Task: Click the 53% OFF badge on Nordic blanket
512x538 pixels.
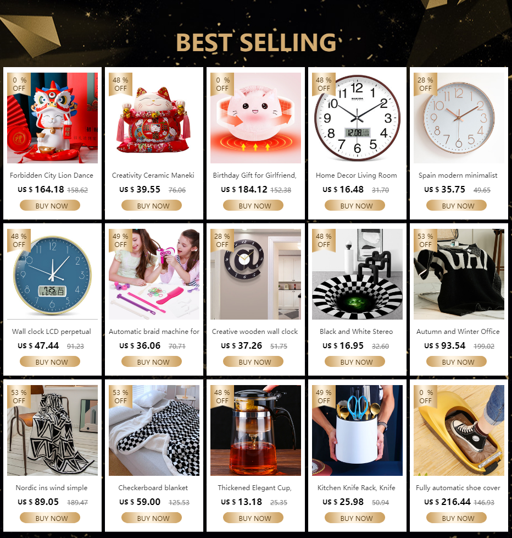Action: click(19, 397)
